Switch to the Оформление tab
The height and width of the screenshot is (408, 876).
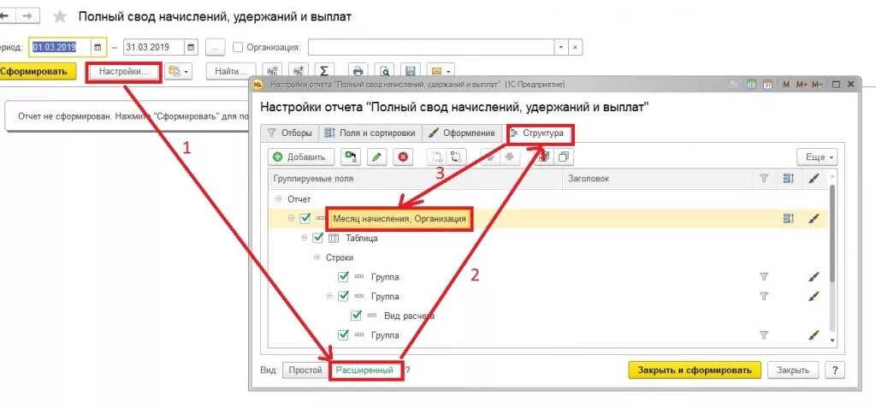(461, 133)
